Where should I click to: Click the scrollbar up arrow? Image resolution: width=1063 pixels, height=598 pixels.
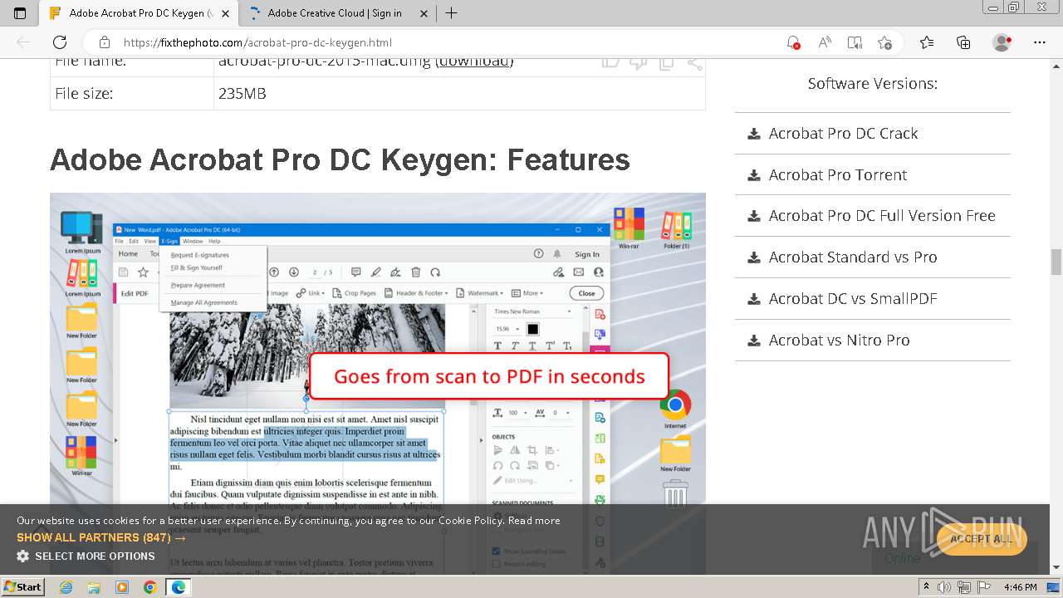click(x=1056, y=66)
